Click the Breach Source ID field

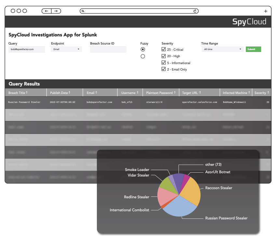(x=108, y=49)
